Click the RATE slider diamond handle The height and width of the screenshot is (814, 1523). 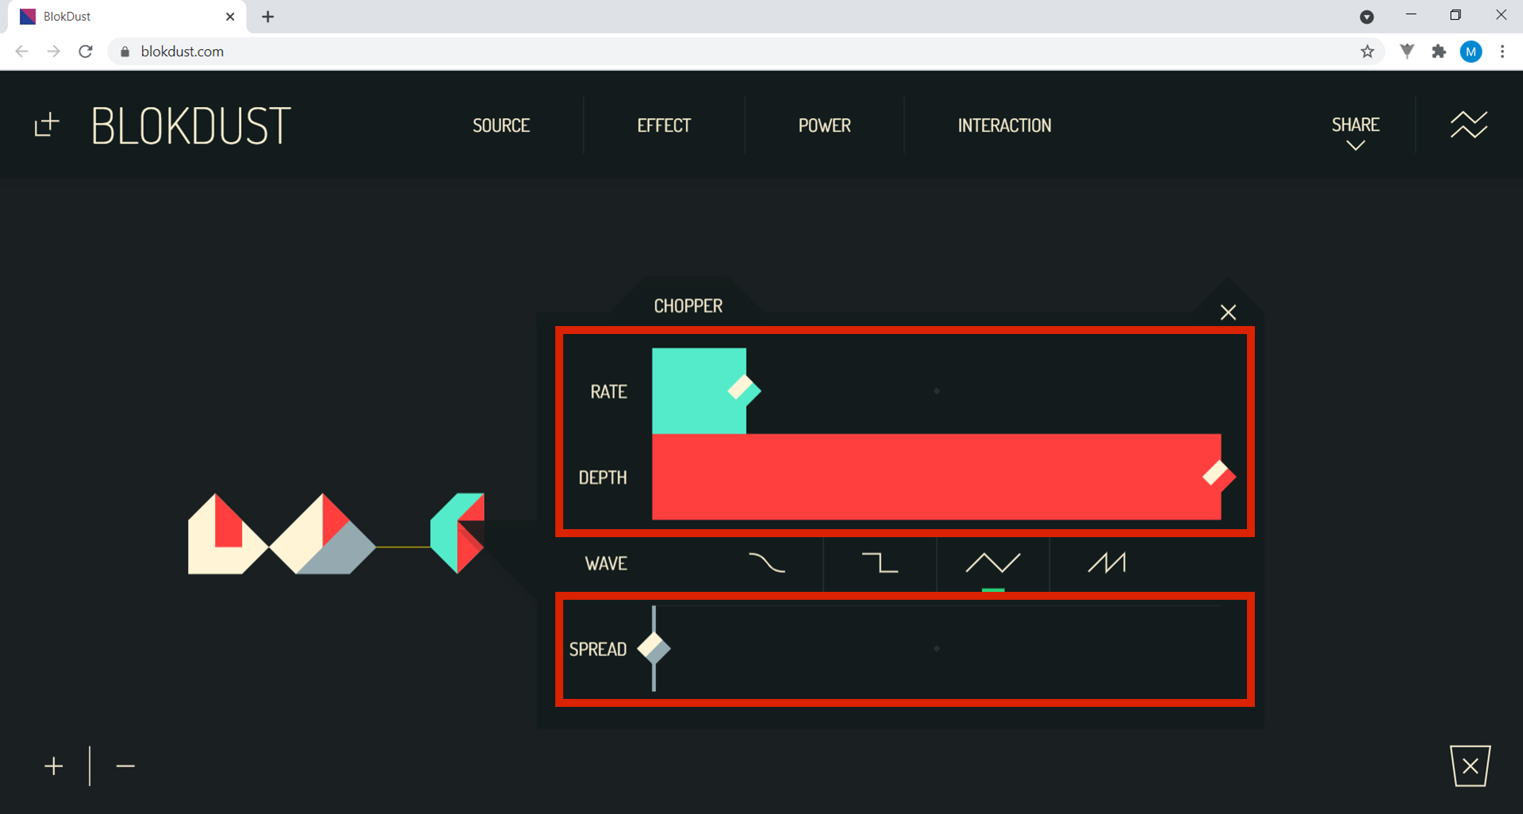[x=744, y=390]
